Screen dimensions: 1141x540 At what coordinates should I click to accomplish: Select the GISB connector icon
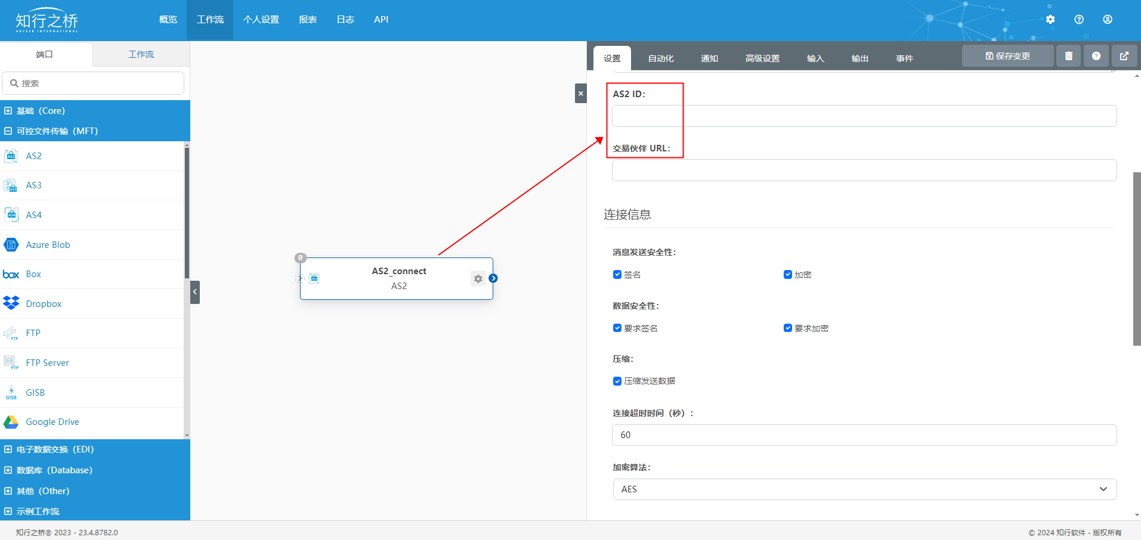tap(11, 393)
